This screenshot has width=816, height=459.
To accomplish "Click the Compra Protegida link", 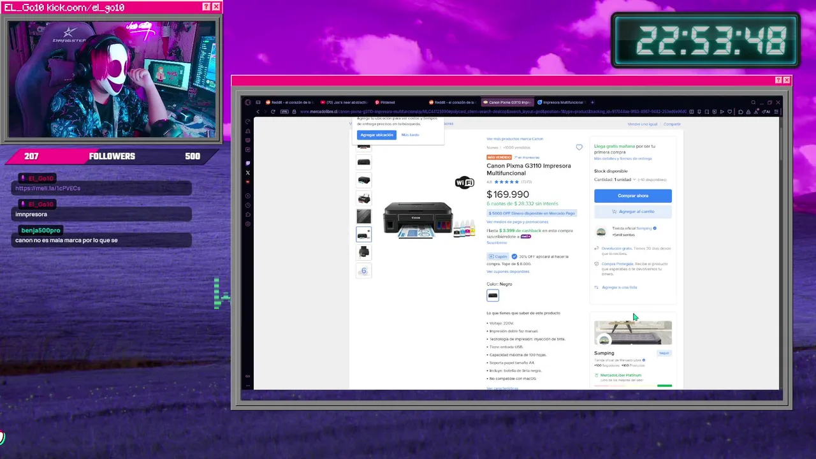I will [617, 263].
